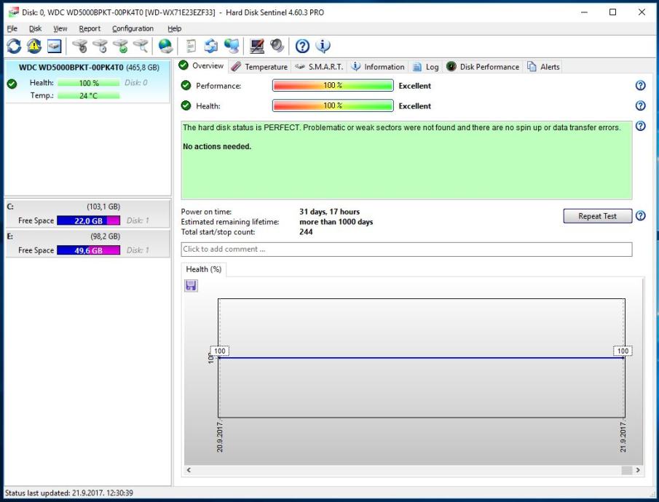659x502 pixels.
Task: Click the disk with magnifier surface test icon
Action: click(x=141, y=47)
